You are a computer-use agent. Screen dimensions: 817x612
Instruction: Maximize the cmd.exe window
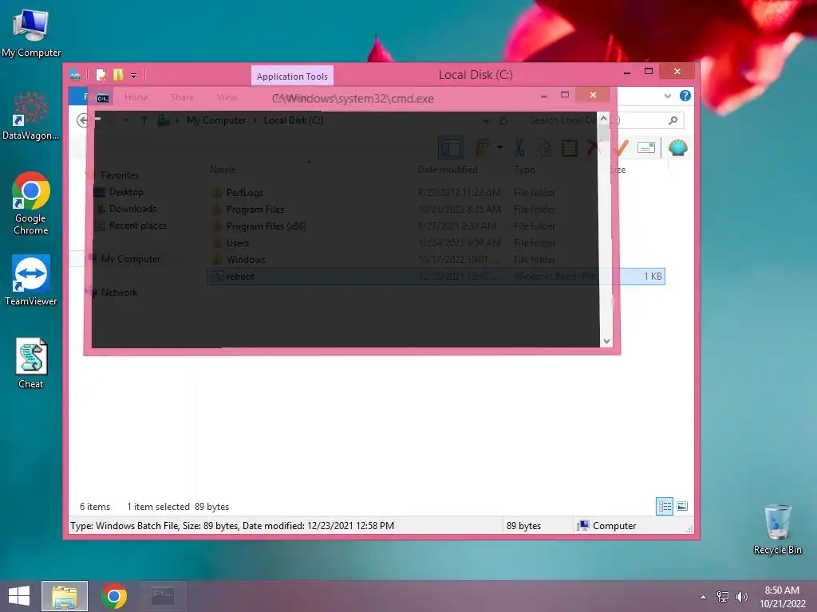565,95
